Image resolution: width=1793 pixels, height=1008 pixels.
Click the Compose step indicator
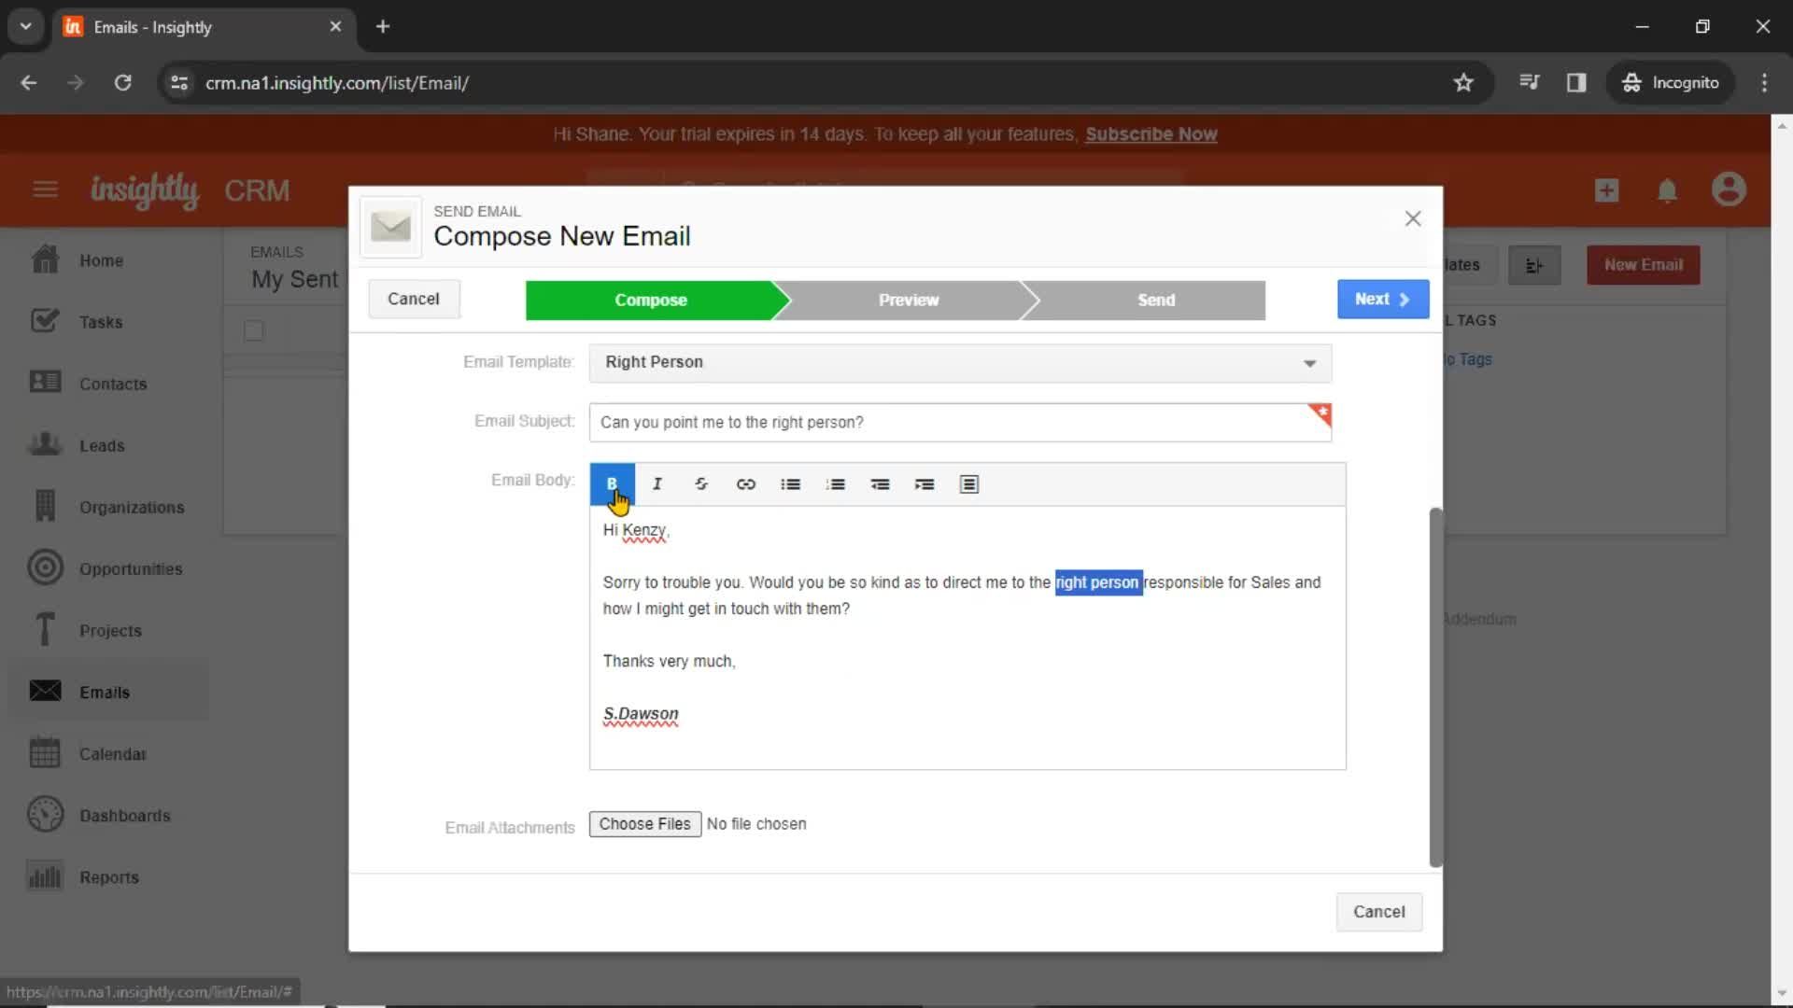[x=650, y=299]
